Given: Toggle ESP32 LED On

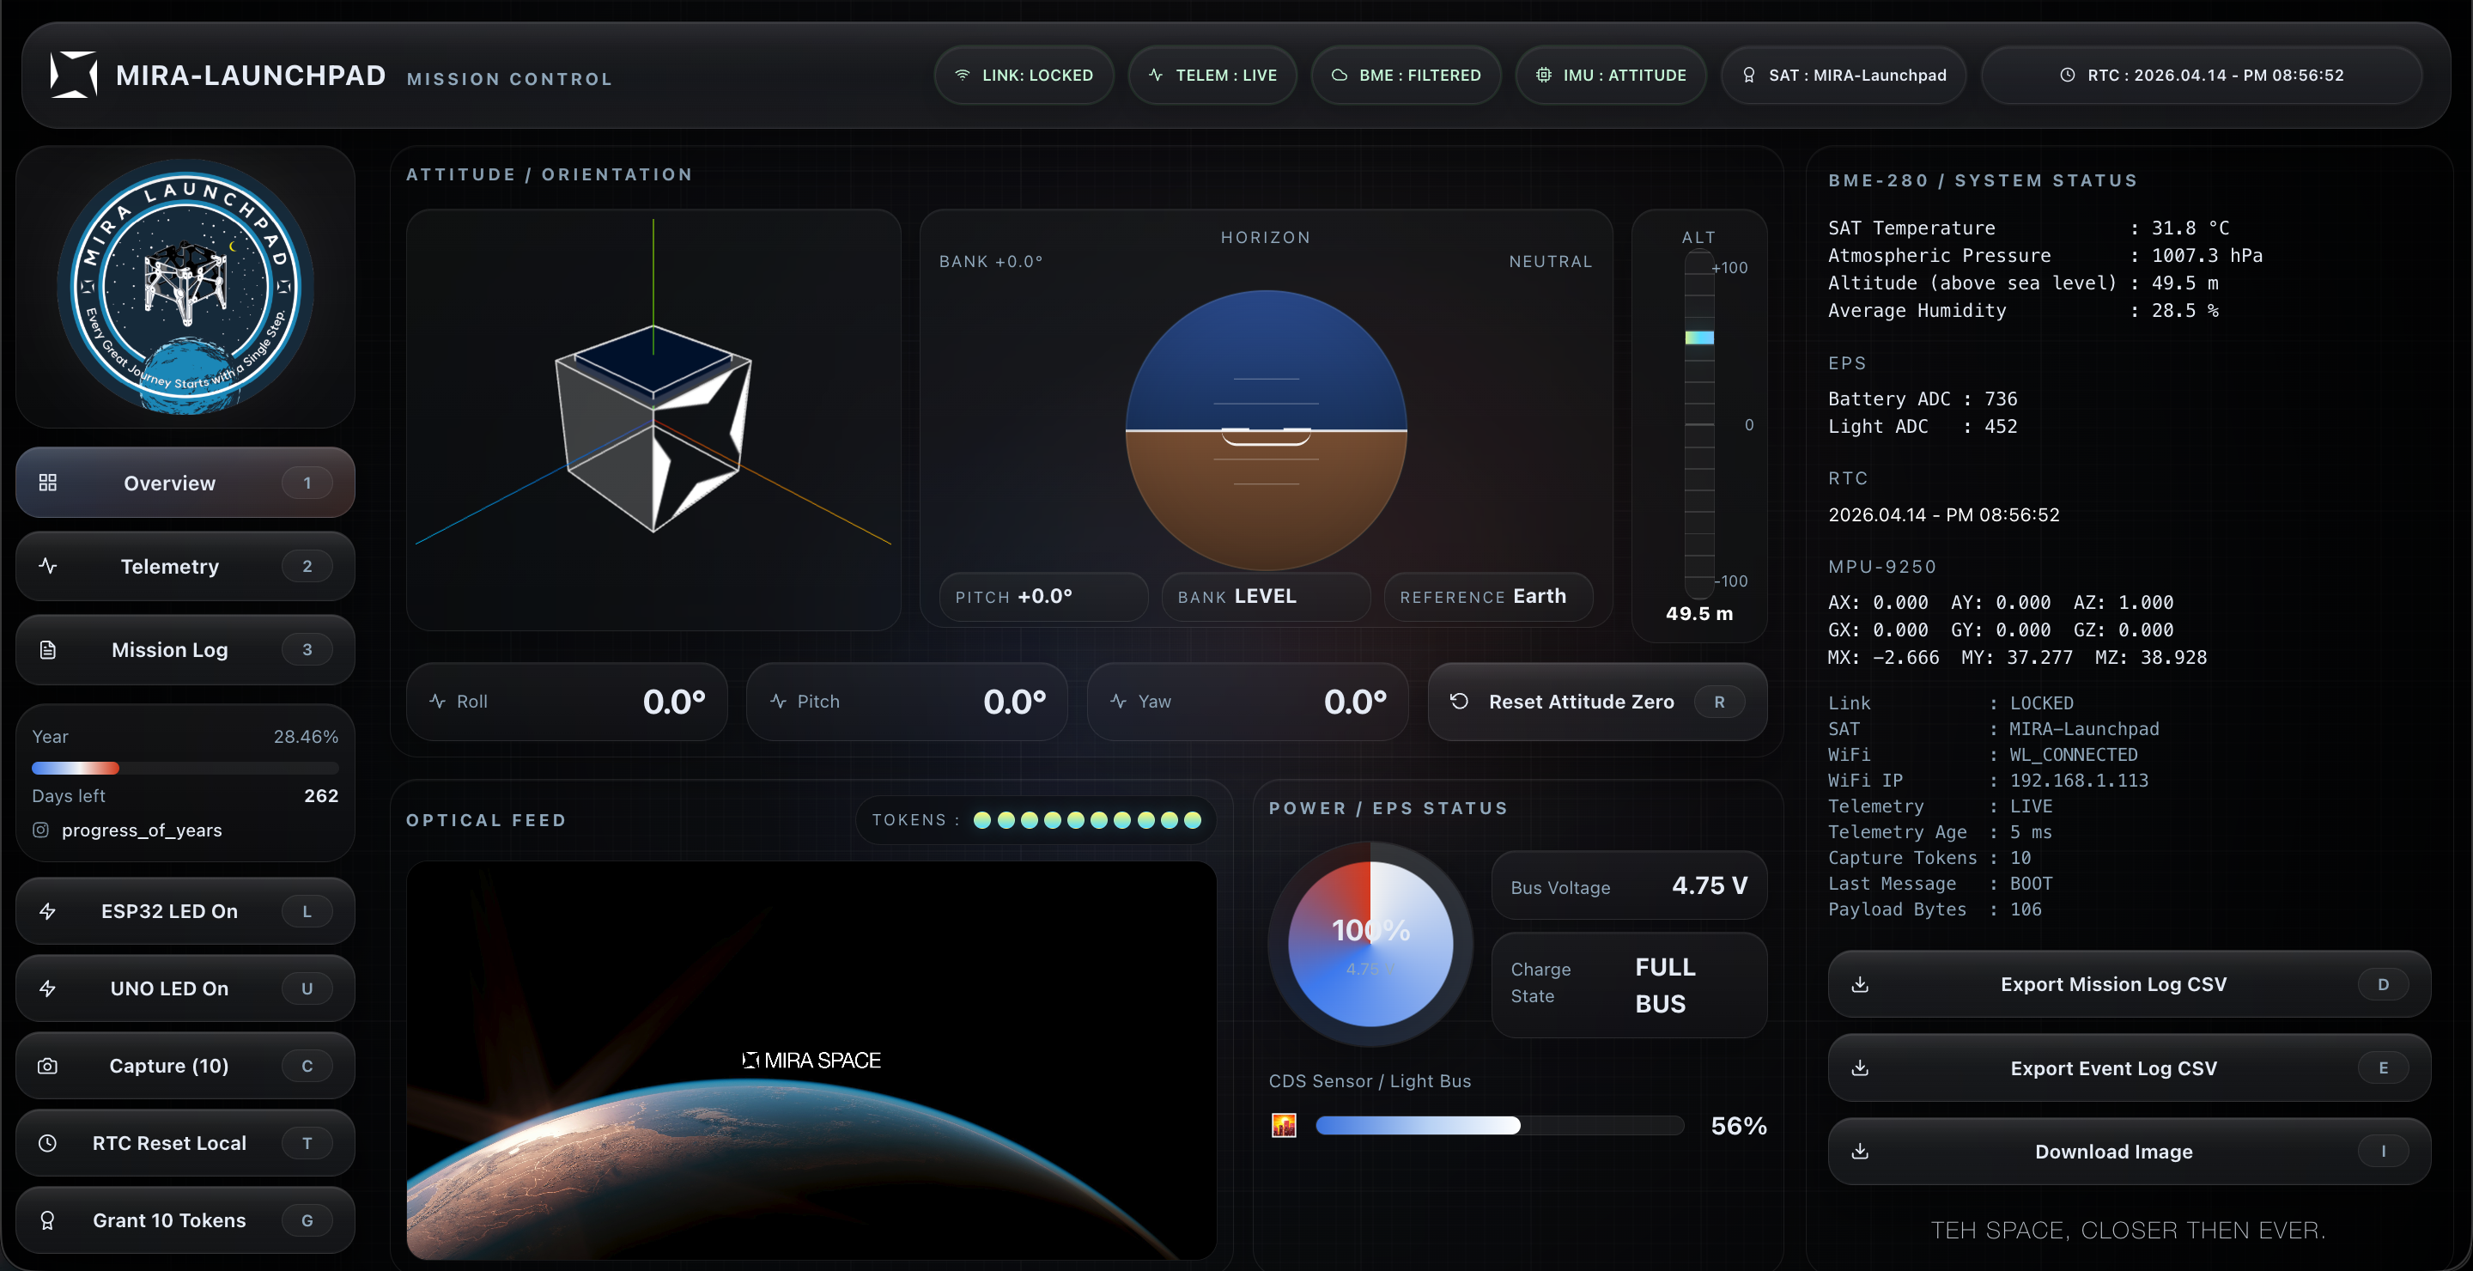Looking at the screenshot, I should point(185,911).
